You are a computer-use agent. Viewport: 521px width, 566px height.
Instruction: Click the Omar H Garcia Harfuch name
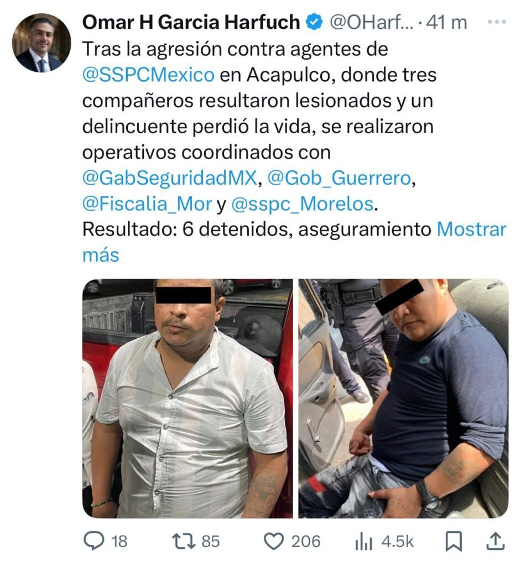point(191,22)
